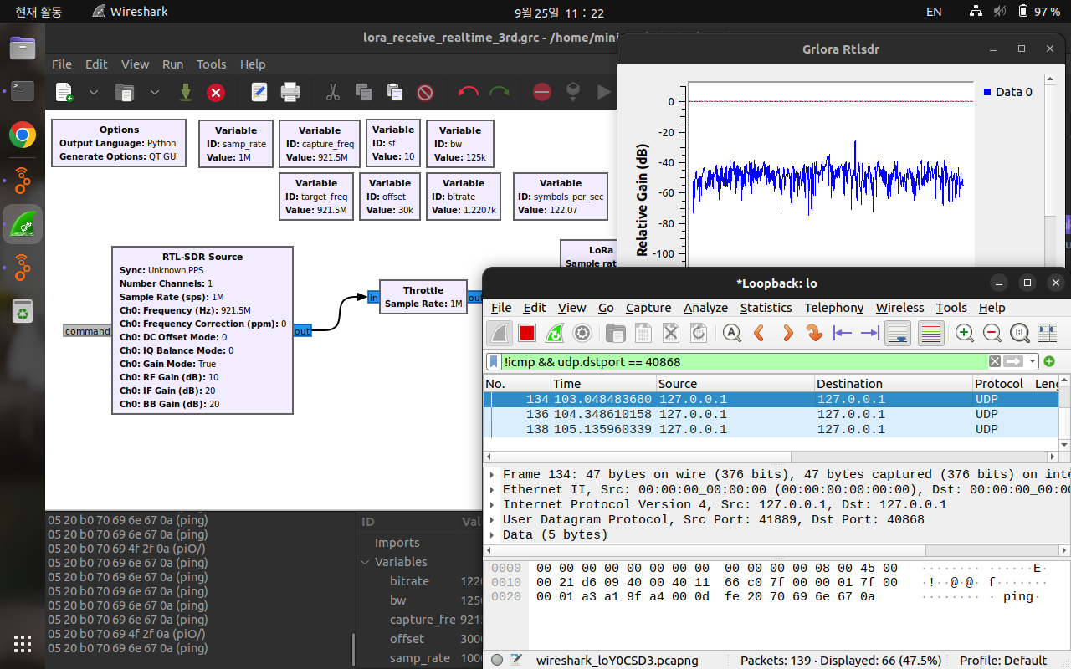Click the red errors minus-circle icon
The height and width of the screenshot is (669, 1071).
(x=542, y=92)
